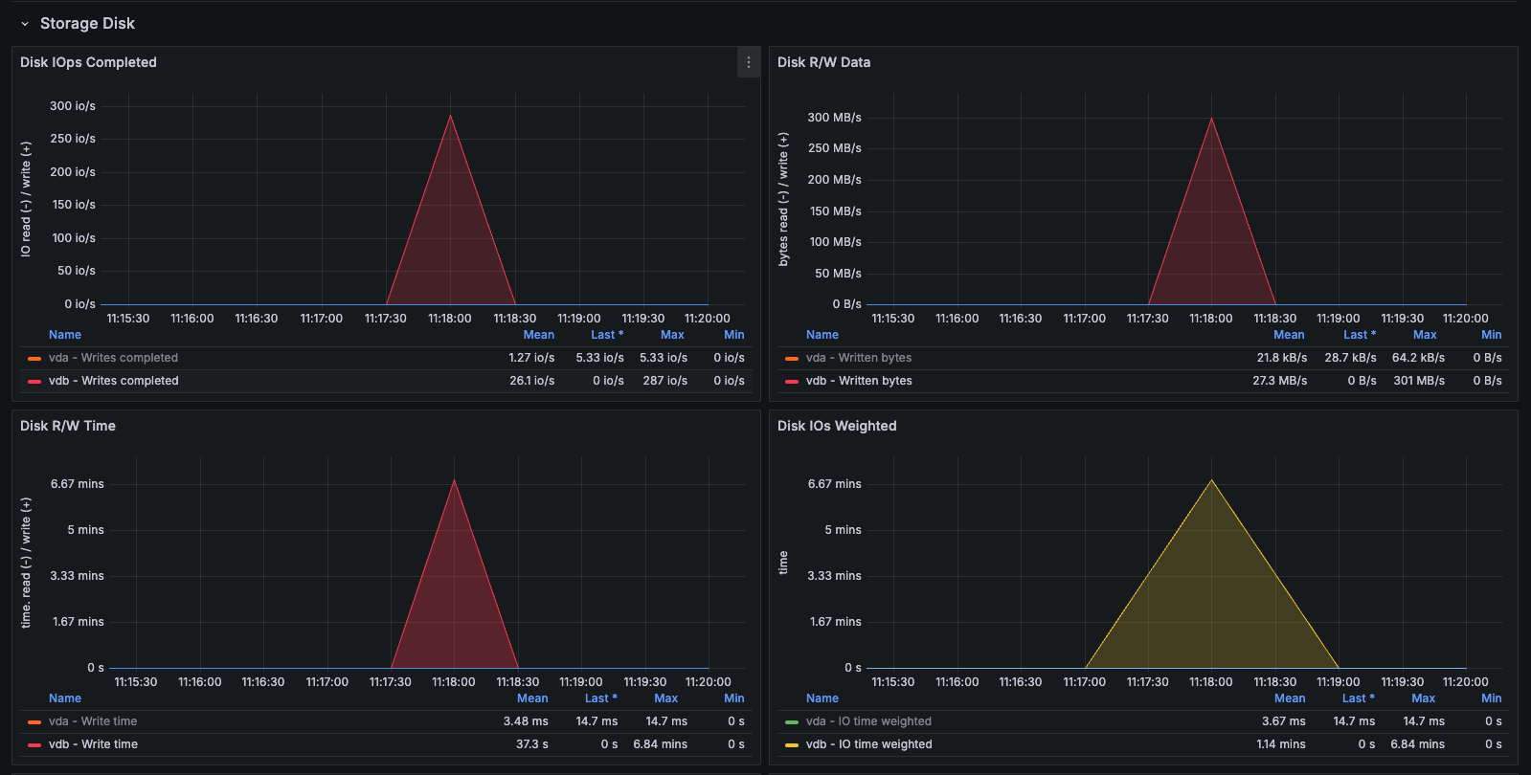Click the yellow vdb IO time weighted swatch
Viewport: 1531px width, 775px height.
[792, 745]
